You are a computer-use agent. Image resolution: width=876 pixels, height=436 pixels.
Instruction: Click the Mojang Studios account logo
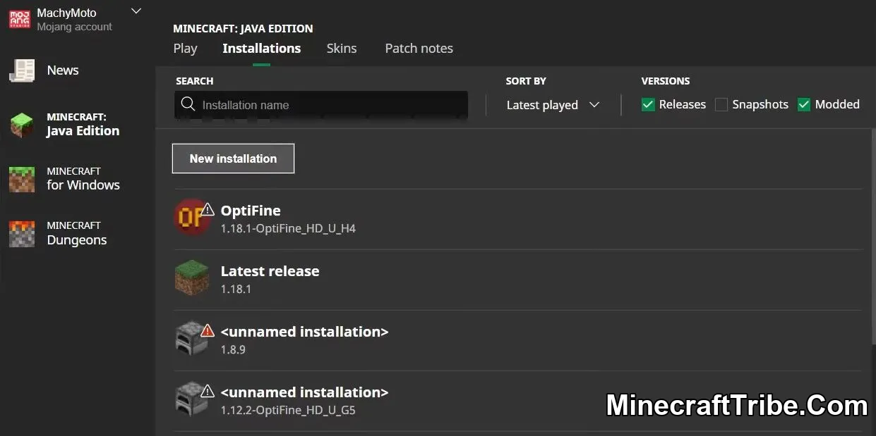click(20, 19)
